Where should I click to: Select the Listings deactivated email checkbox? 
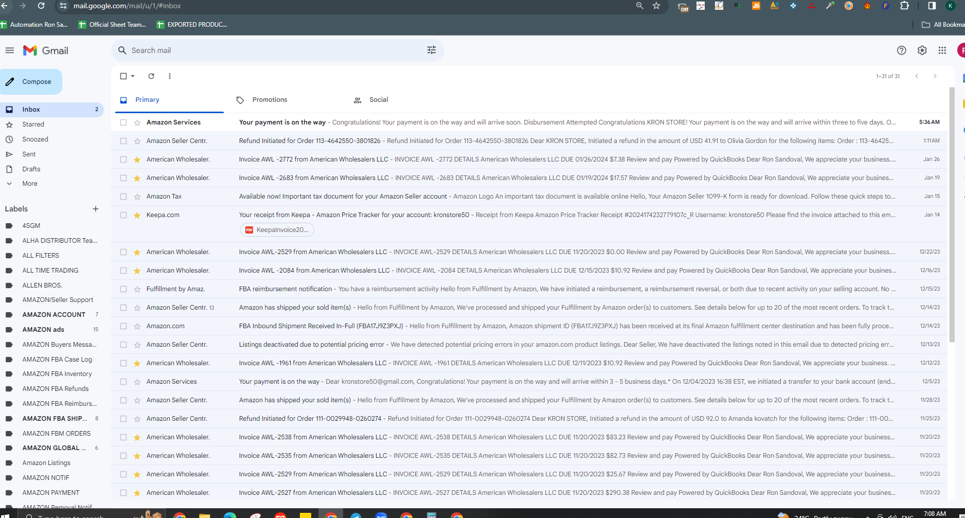pos(123,345)
